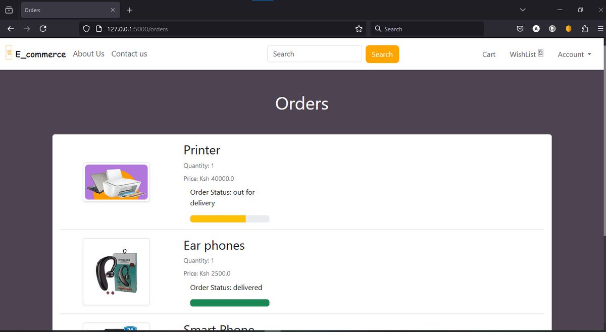Go forward one page
Screen dimensions: 606x332
pyautogui.click(x=27, y=29)
